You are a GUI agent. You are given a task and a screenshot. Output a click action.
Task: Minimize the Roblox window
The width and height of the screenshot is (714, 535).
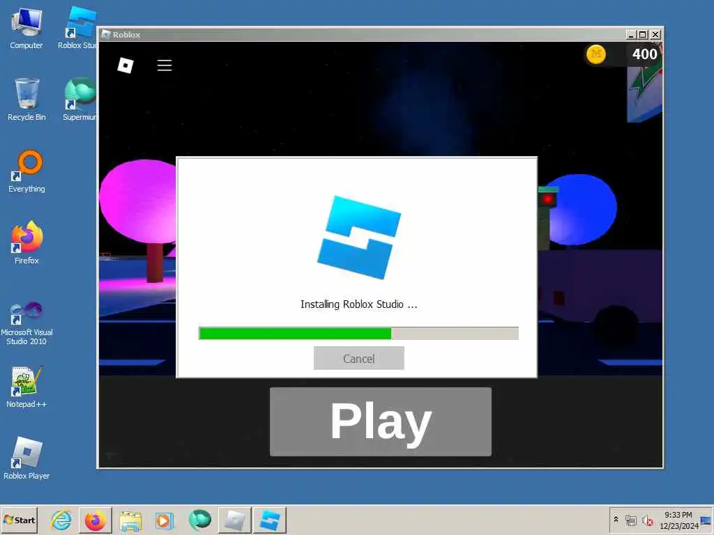click(630, 35)
